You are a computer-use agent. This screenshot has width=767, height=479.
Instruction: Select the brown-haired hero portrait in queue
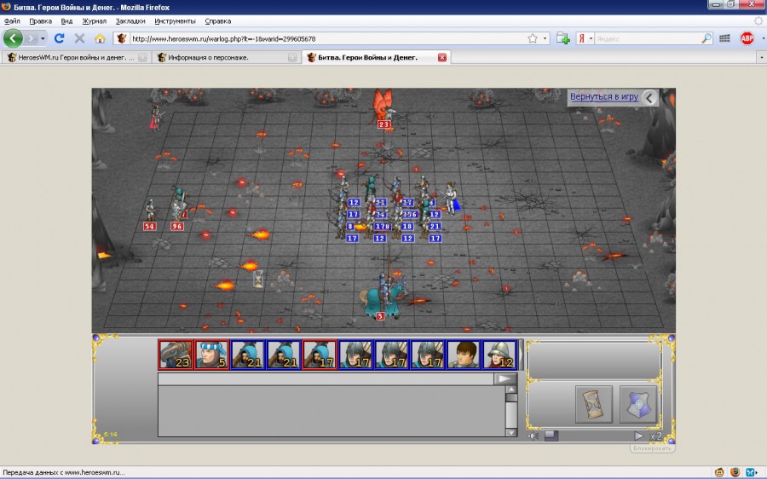(x=464, y=355)
